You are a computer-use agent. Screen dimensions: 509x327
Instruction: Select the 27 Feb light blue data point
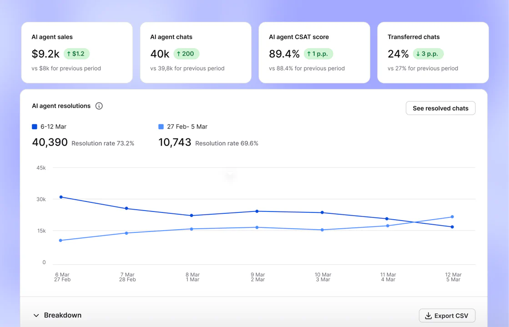tap(60, 241)
